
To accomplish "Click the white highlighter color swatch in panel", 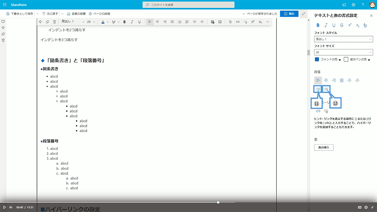I will tap(346, 59).
